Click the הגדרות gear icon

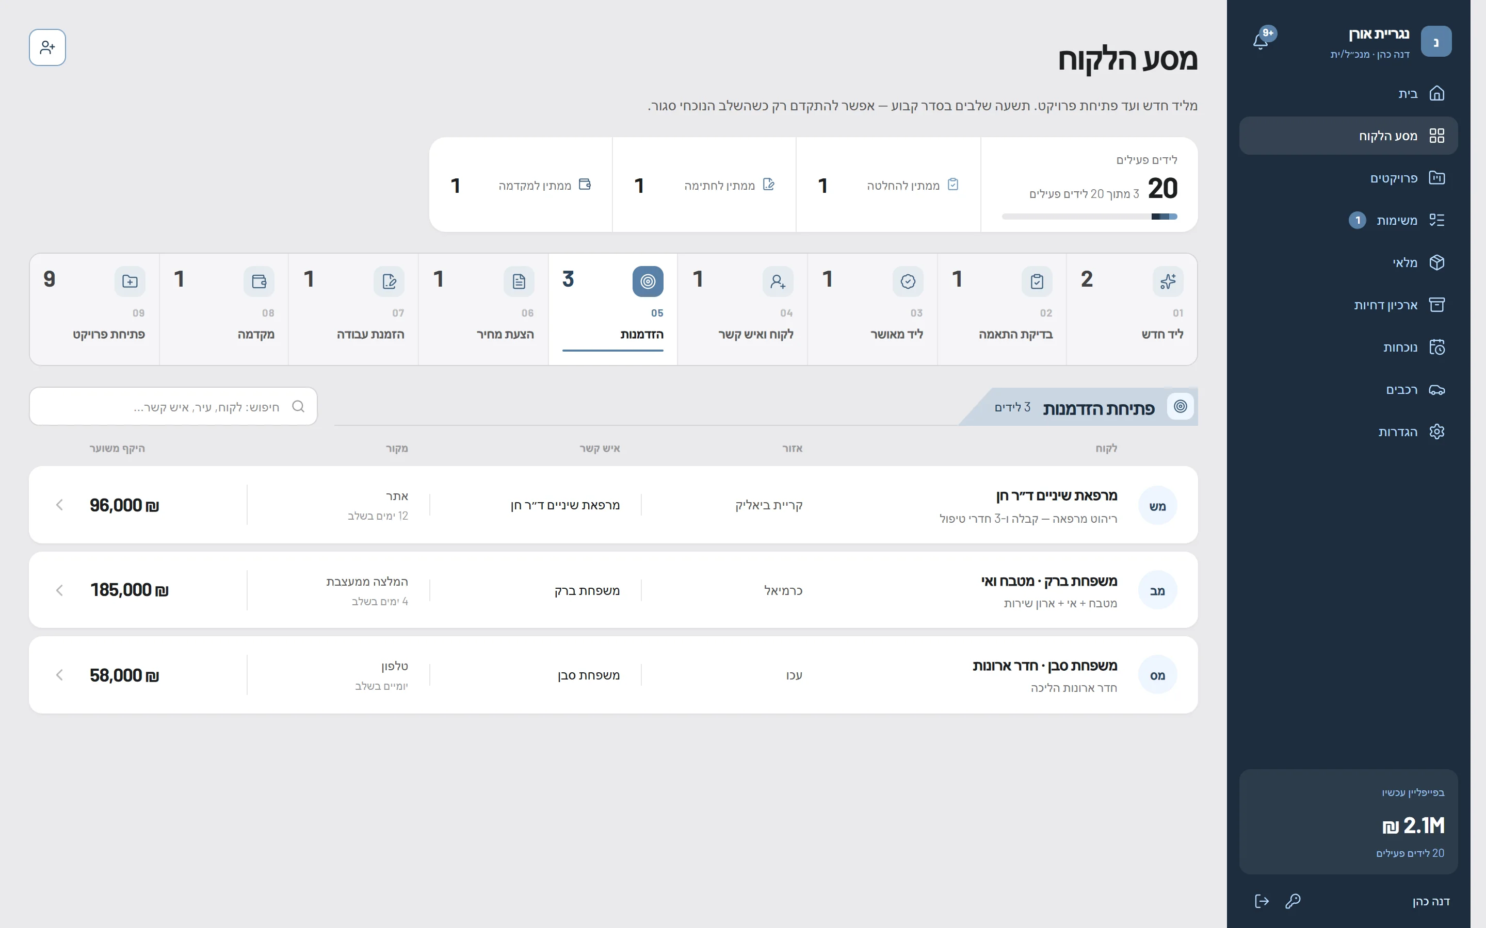coord(1437,432)
